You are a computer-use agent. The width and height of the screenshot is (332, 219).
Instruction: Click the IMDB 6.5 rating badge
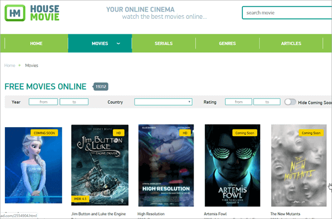[x=80, y=199]
